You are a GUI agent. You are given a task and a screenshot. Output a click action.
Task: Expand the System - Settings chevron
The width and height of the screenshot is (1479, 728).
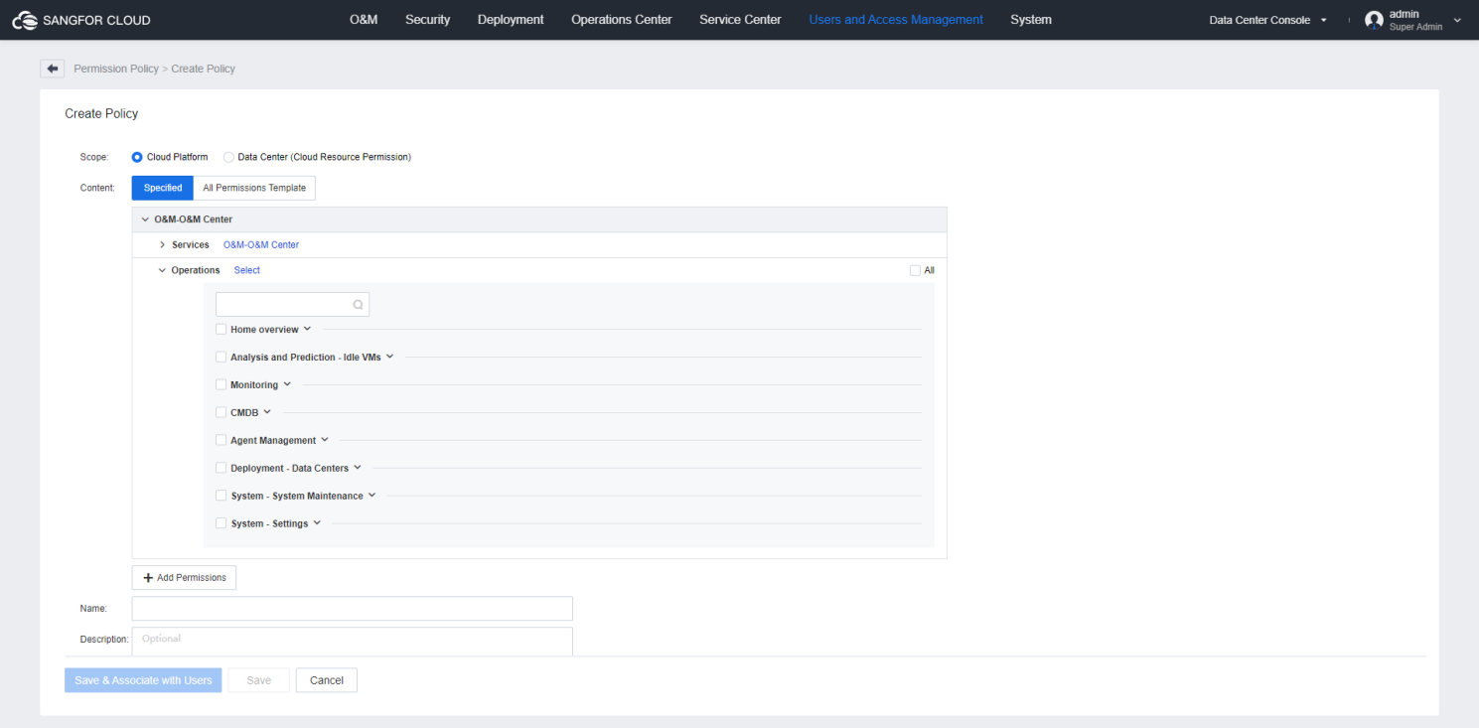click(x=317, y=523)
